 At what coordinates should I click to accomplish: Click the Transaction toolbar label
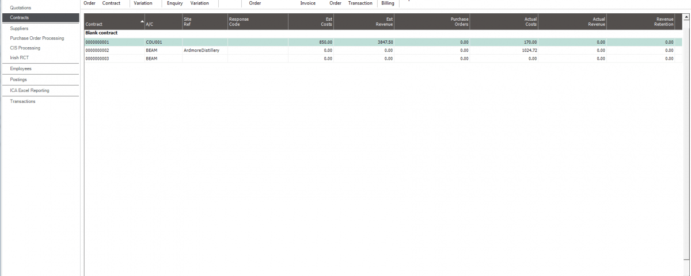pyautogui.click(x=360, y=3)
